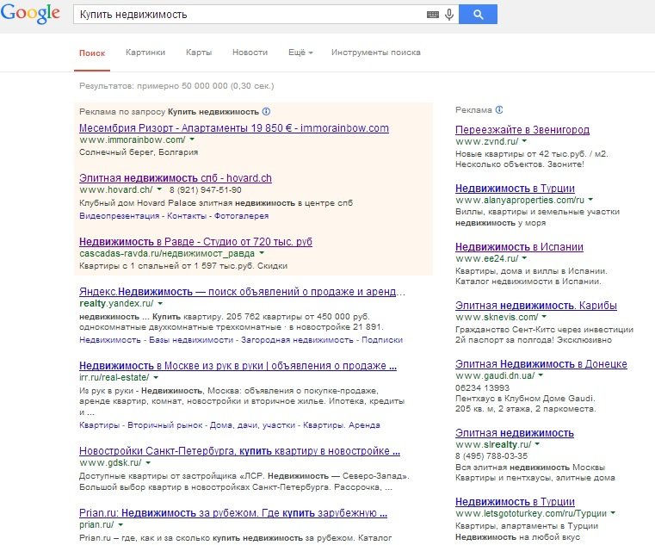The width and height of the screenshot is (655, 545).
Task: Open Prian.ru Недвижимость за рубежом result
Action: pyautogui.click(x=233, y=513)
